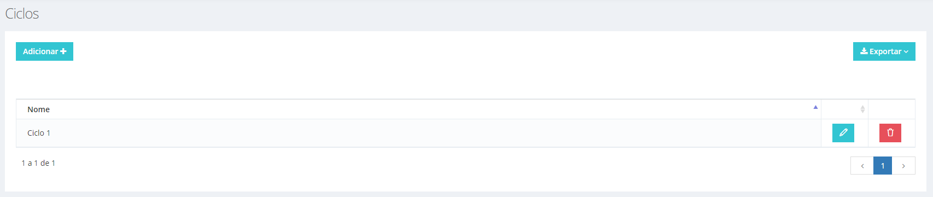Click the "1 a 1 de 1" record summary
Image resolution: width=933 pixels, height=197 pixels.
tap(38, 163)
